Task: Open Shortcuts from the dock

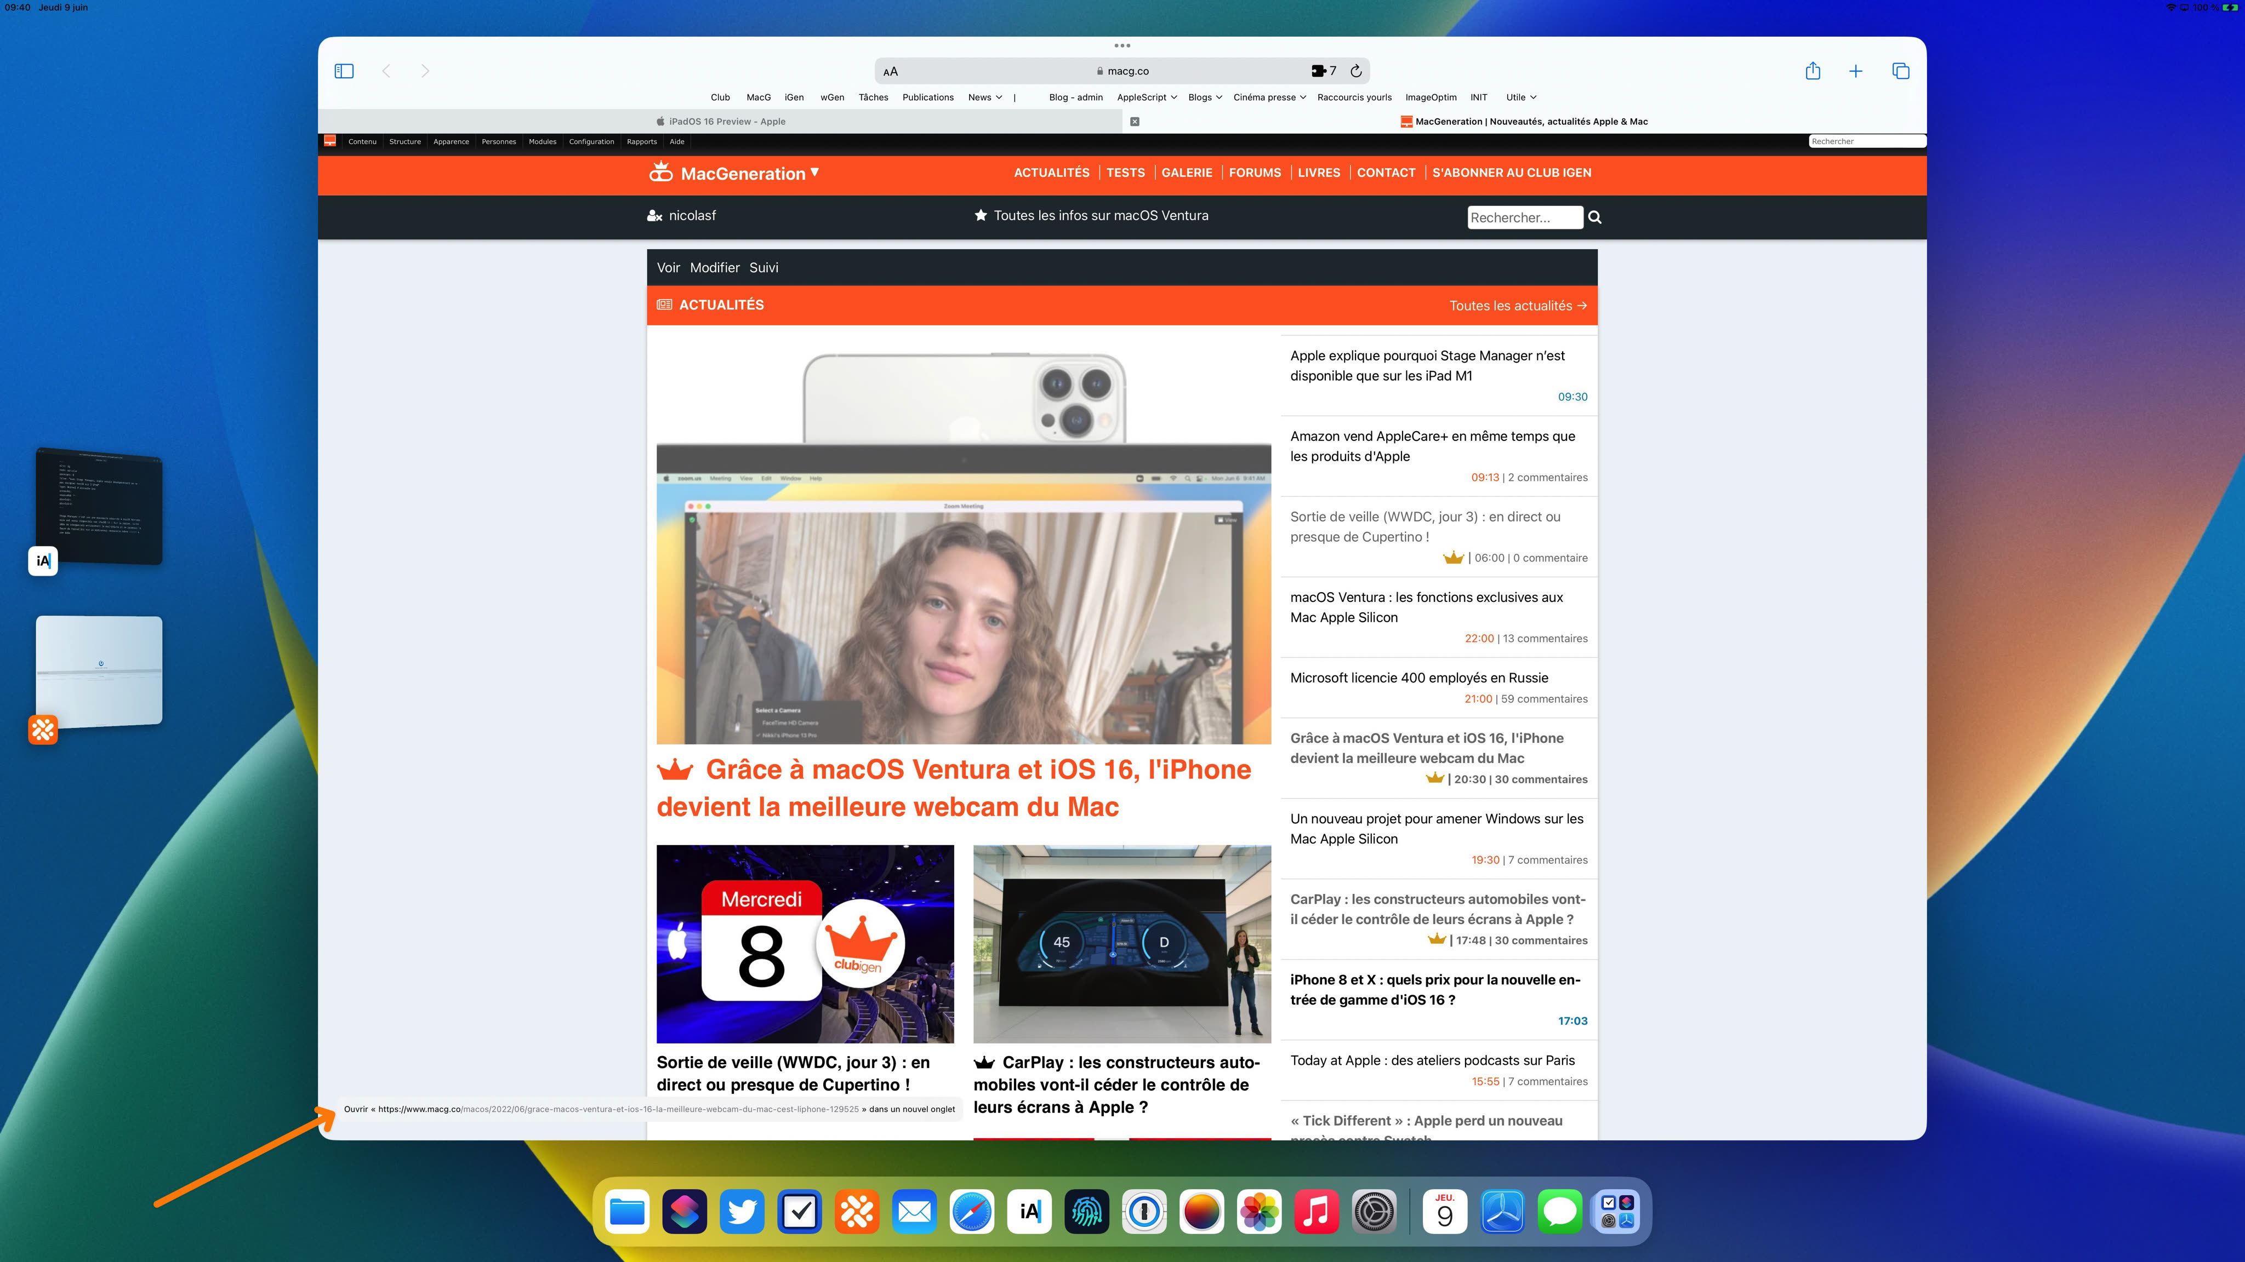Action: tap(684, 1212)
